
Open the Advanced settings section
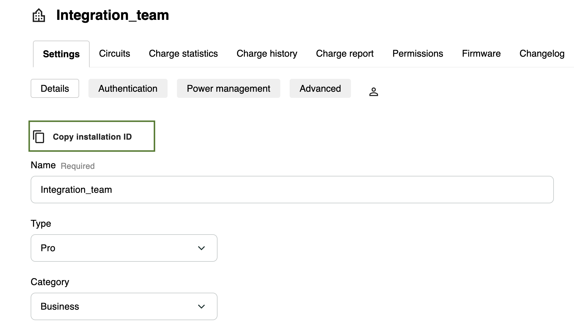(x=320, y=89)
